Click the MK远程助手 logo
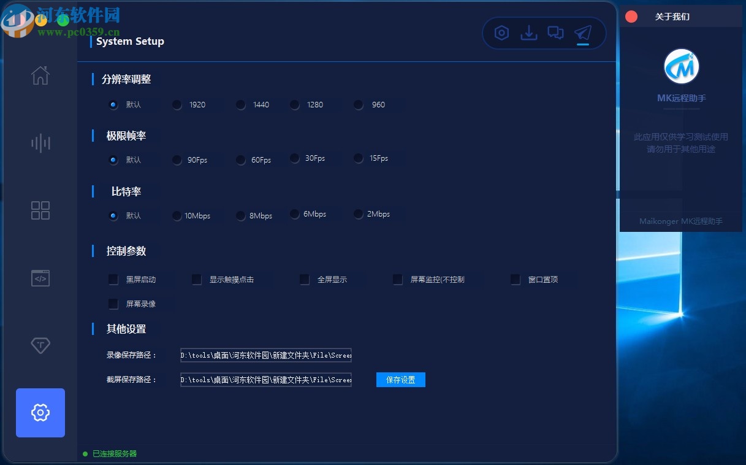The height and width of the screenshot is (465, 746). (x=681, y=66)
